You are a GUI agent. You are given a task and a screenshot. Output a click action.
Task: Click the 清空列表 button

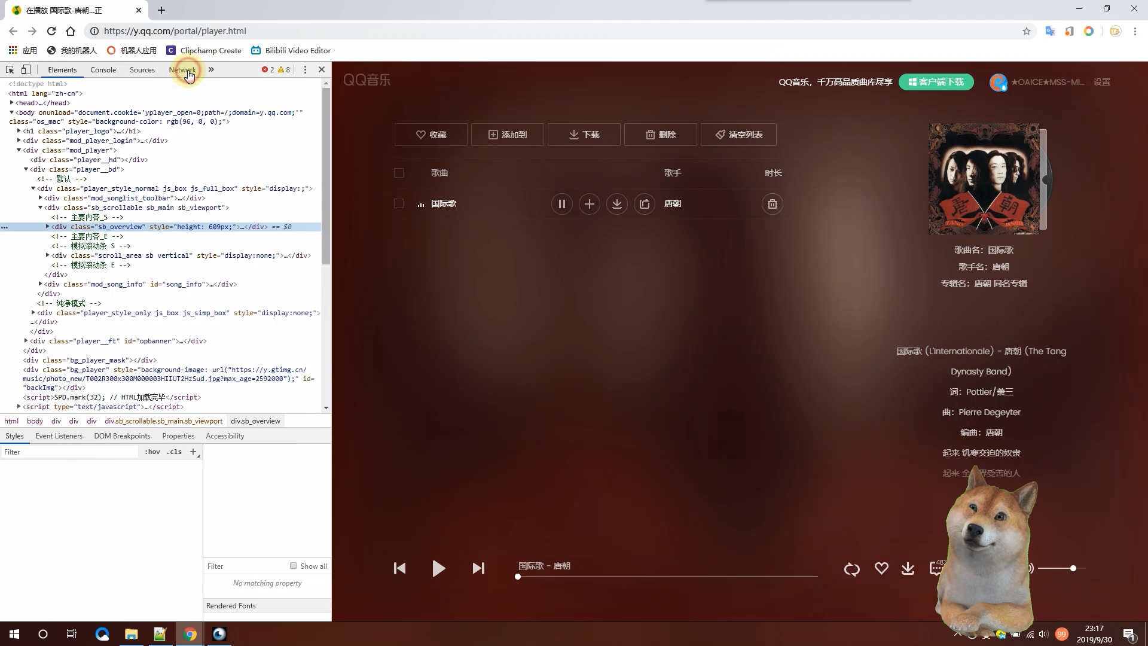pos(738,135)
